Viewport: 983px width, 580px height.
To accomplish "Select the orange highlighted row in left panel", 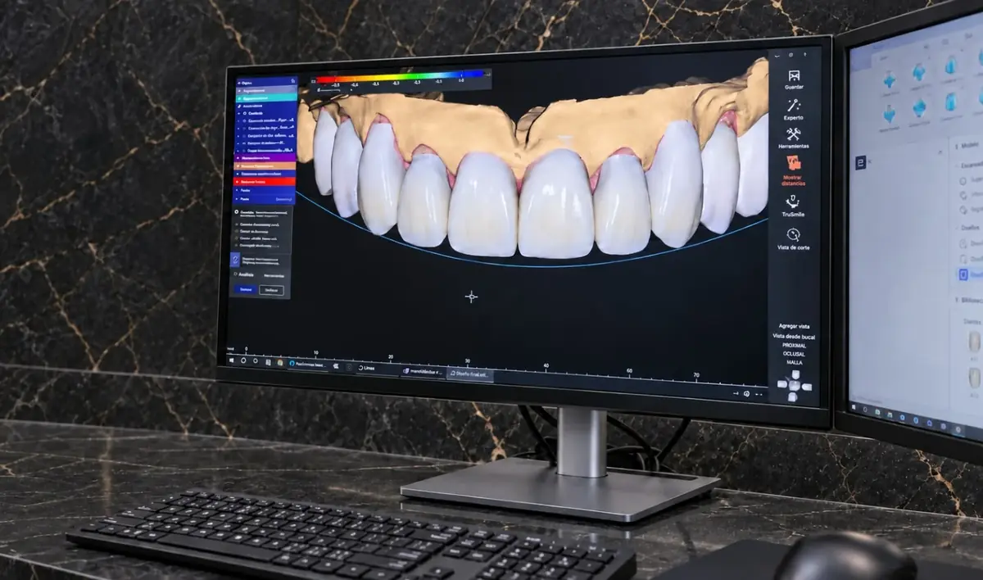I will coord(265,165).
